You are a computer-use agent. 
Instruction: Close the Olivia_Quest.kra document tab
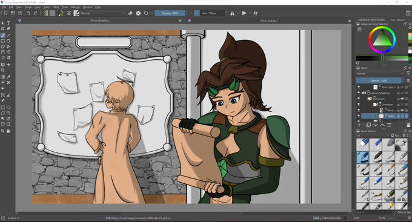tap(180, 21)
